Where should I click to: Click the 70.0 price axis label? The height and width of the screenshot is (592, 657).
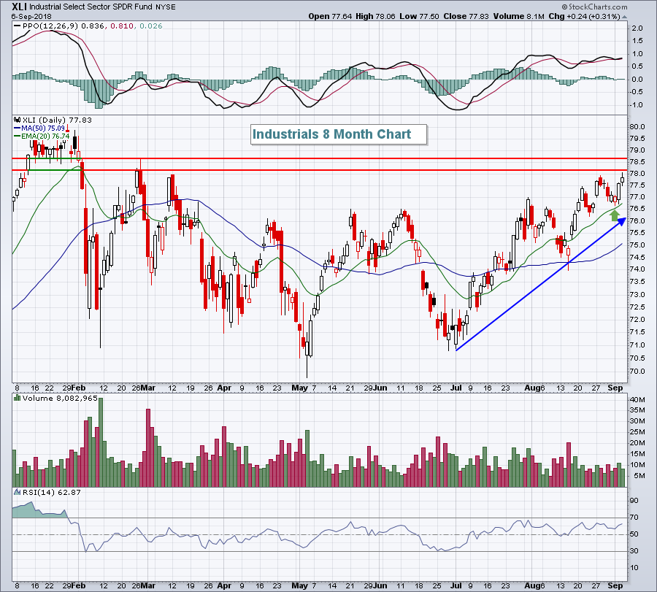coord(637,372)
